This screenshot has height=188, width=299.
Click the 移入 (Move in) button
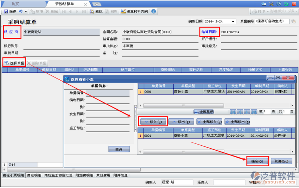pos(153,122)
